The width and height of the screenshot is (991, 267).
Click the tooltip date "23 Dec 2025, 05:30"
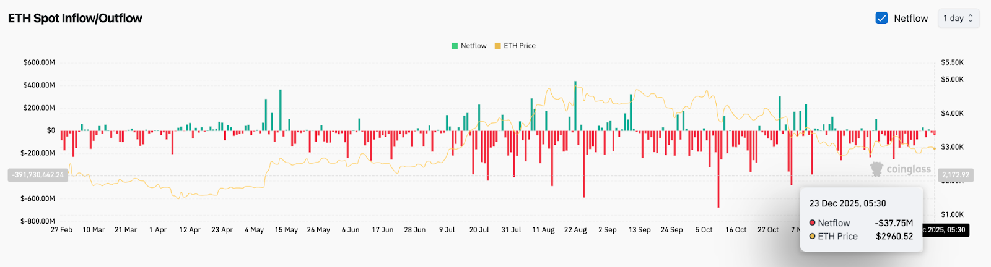click(x=847, y=203)
